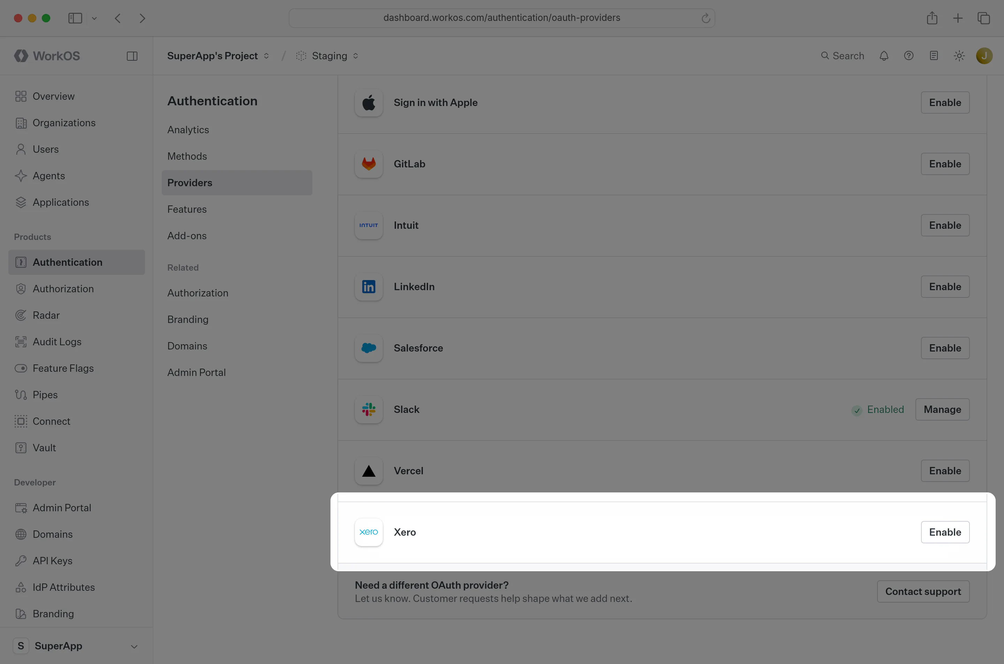
Task: Open related Admin Portal link
Action: click(237, 373)
